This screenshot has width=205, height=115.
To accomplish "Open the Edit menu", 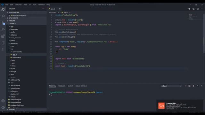I will coord(12,5).
